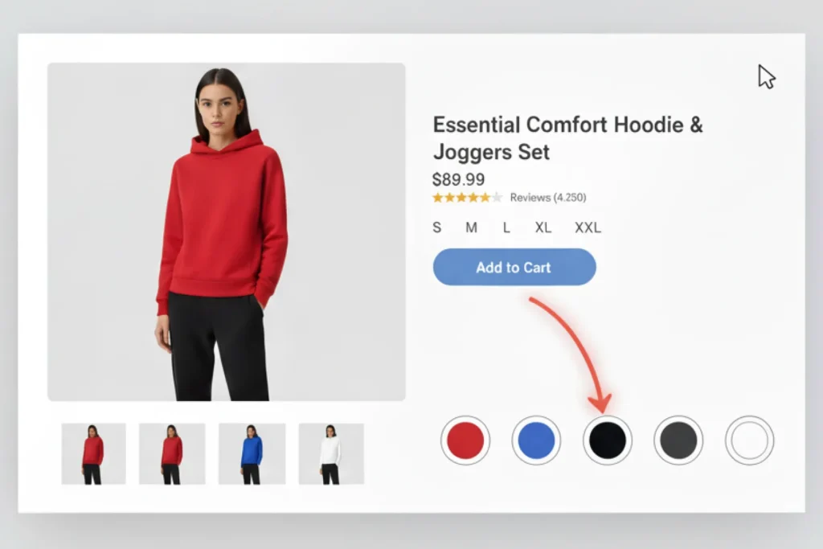Pick the black swatch under the arrow

tap(608, 440)
